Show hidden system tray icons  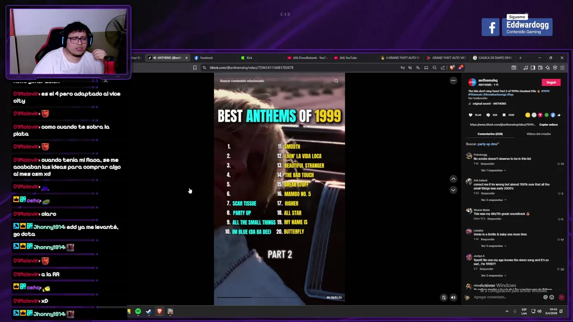pyautogui.click(x=507, y=311)
